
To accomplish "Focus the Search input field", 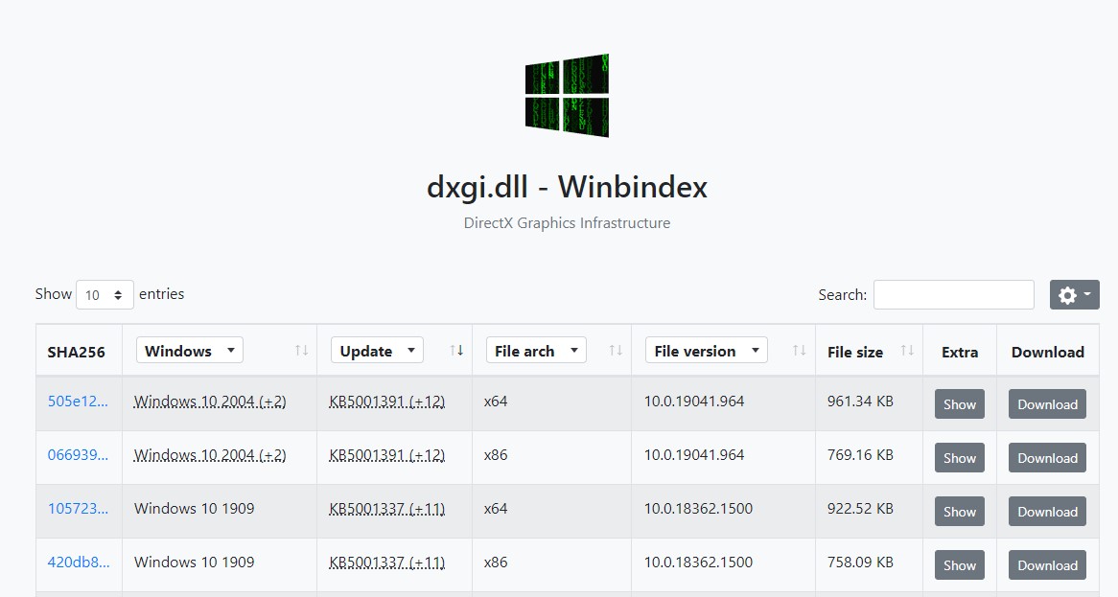I will click(x=953, y=295).
